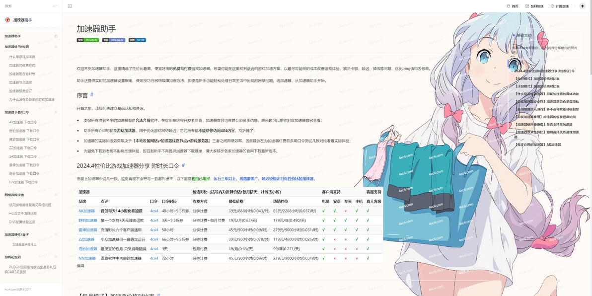The width and height of the screenshot is (592, 296).
Task: Open NN加速器 下载口令 in sidebar
Action: point(23,182)
